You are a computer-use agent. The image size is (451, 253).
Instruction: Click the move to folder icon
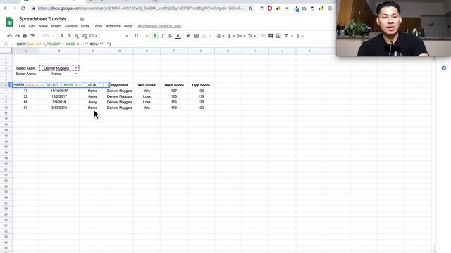tap(82, 19)
